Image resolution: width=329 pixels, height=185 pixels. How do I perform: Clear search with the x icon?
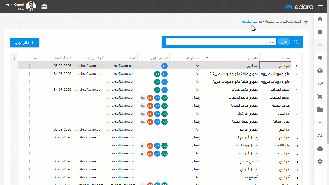[x=170, y=42]
